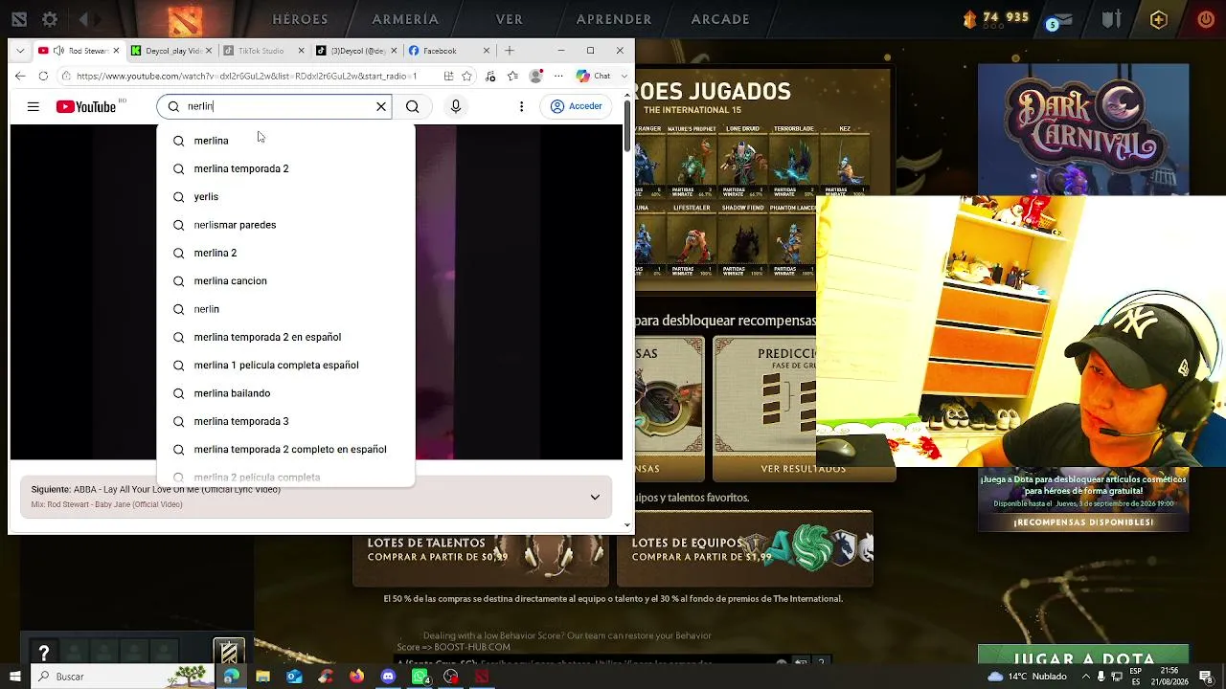1226x689 pixels.
Task: Click the red power quit button in Dota
Action: [x=1206, y=19]
